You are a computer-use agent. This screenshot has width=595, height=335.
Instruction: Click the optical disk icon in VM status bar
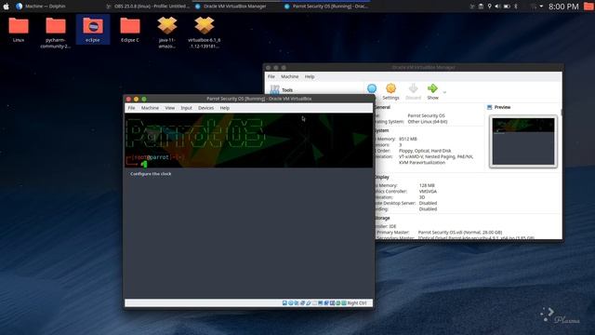coord(291,302)
